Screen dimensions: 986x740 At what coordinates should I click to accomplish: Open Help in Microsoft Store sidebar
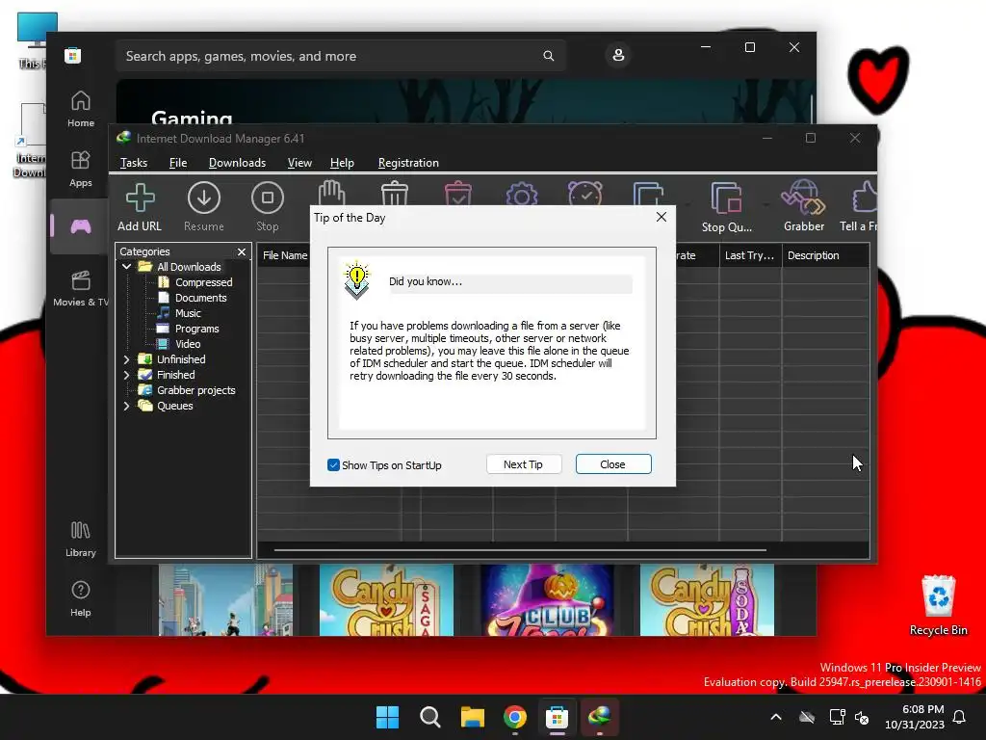(81, 598)
